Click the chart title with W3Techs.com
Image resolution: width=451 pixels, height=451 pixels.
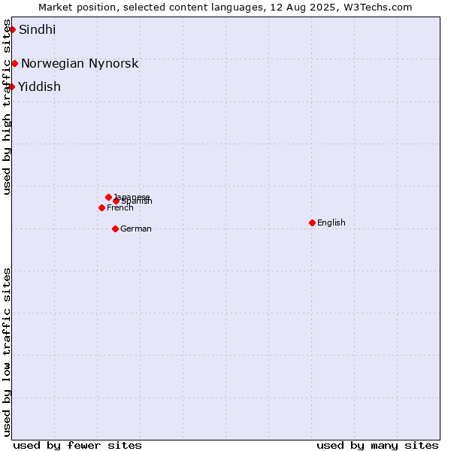225,8
